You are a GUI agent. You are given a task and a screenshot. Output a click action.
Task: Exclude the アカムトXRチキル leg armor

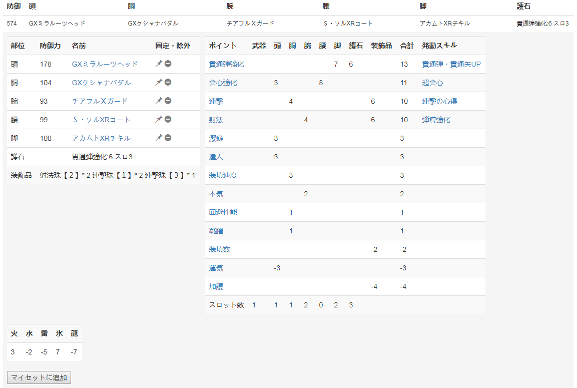(167, 138)
